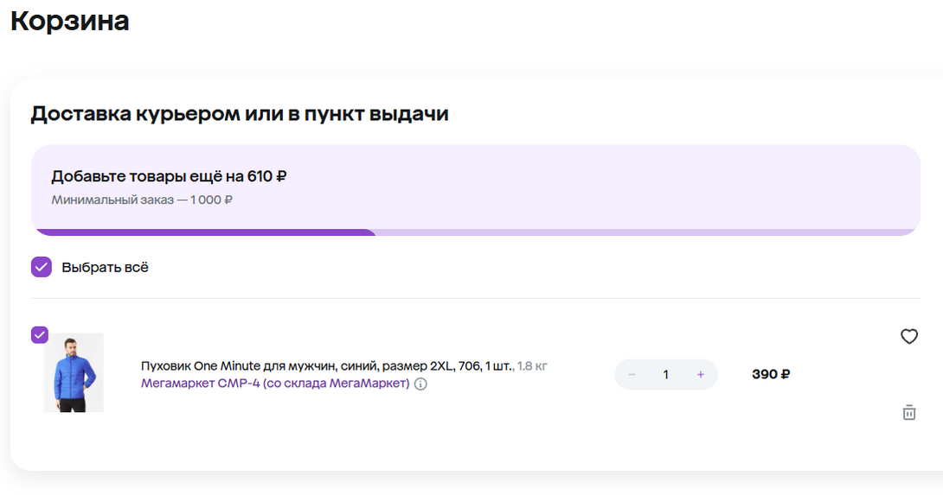Click the 390 ₽ item price
This screenshot has width=943, height=495.
click(x=771, y=375)
